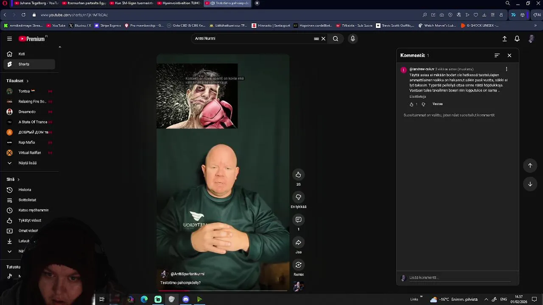This screenshot has width=543, height=305.
Task: Open Dreamcoda subscription channel
Action: point(29,112)
